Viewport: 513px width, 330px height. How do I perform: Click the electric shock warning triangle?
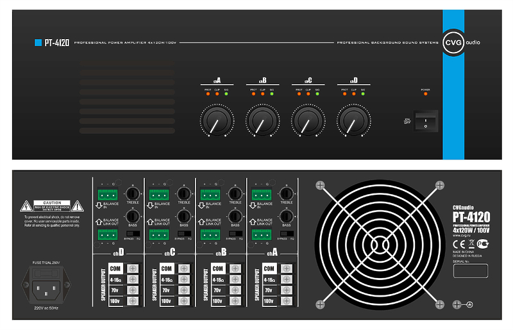26,206
